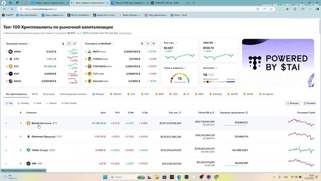Click the Altseason index slider bar
The image size is (321, 181).
pyautogui.click(x=219, y=81)
